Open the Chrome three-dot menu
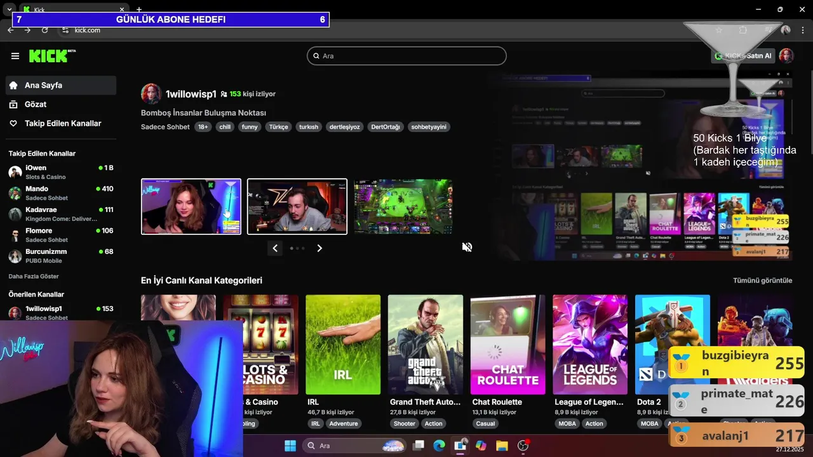This screenshot has width=813, height=457. coord(803,30)
